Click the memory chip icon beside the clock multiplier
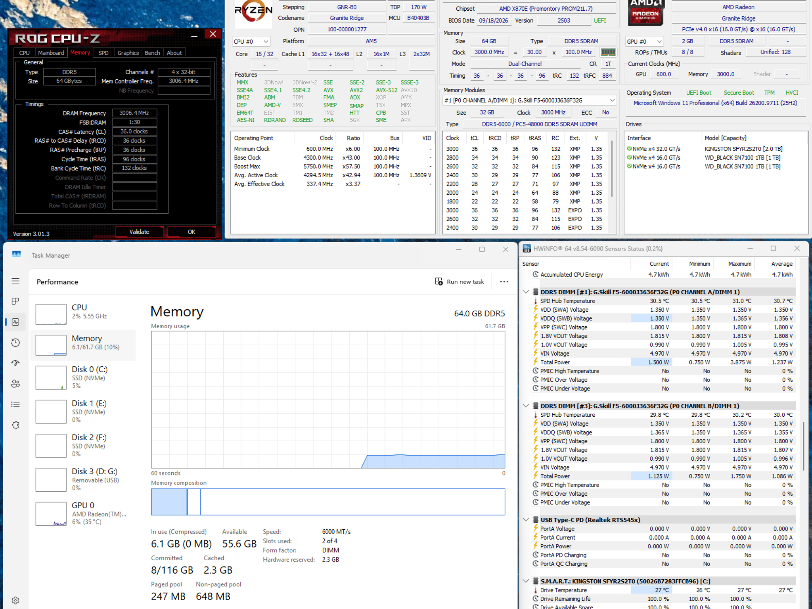The width and height of the screenshot is (812, 609). point(608,52)
